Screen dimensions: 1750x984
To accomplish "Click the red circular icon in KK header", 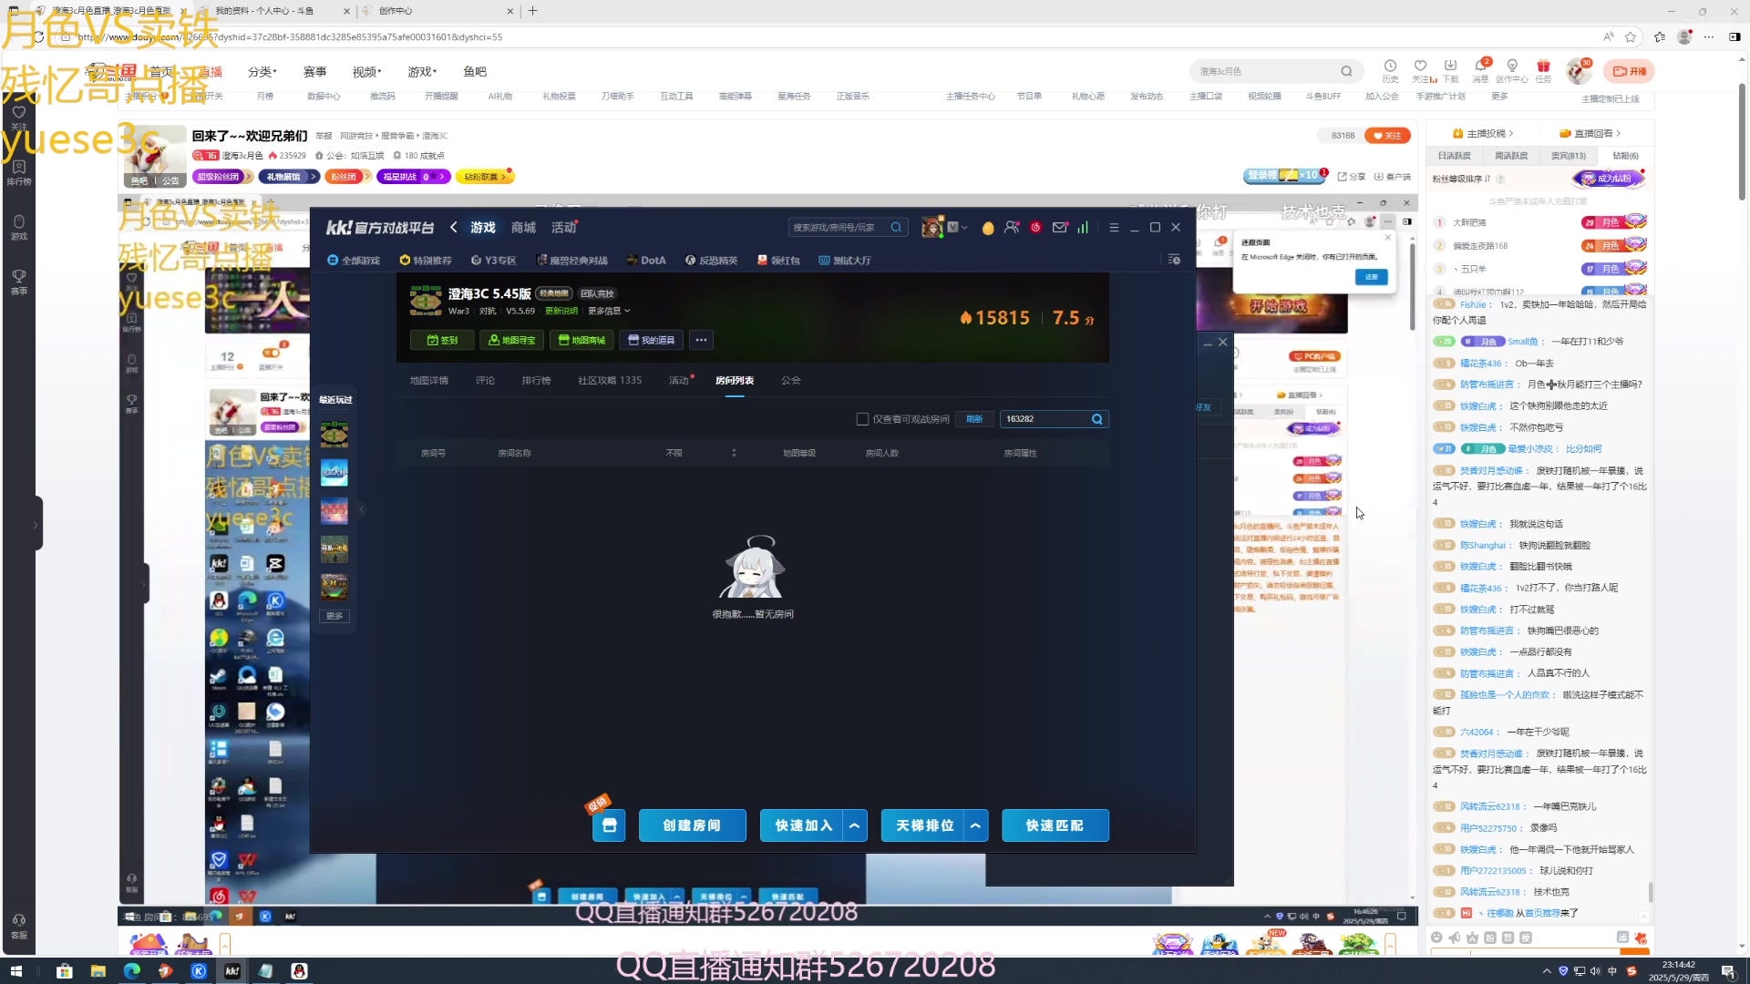I will point(1035,228).
